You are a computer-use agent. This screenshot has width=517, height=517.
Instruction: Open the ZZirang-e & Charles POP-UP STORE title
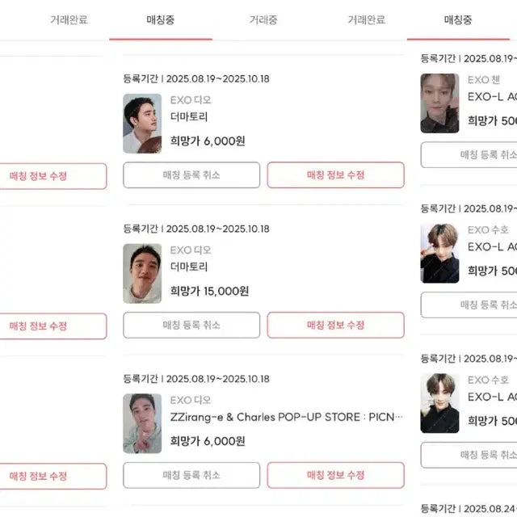click(286, 417)
